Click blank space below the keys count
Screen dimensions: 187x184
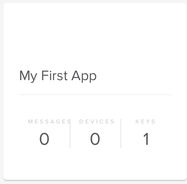point(146,162)
